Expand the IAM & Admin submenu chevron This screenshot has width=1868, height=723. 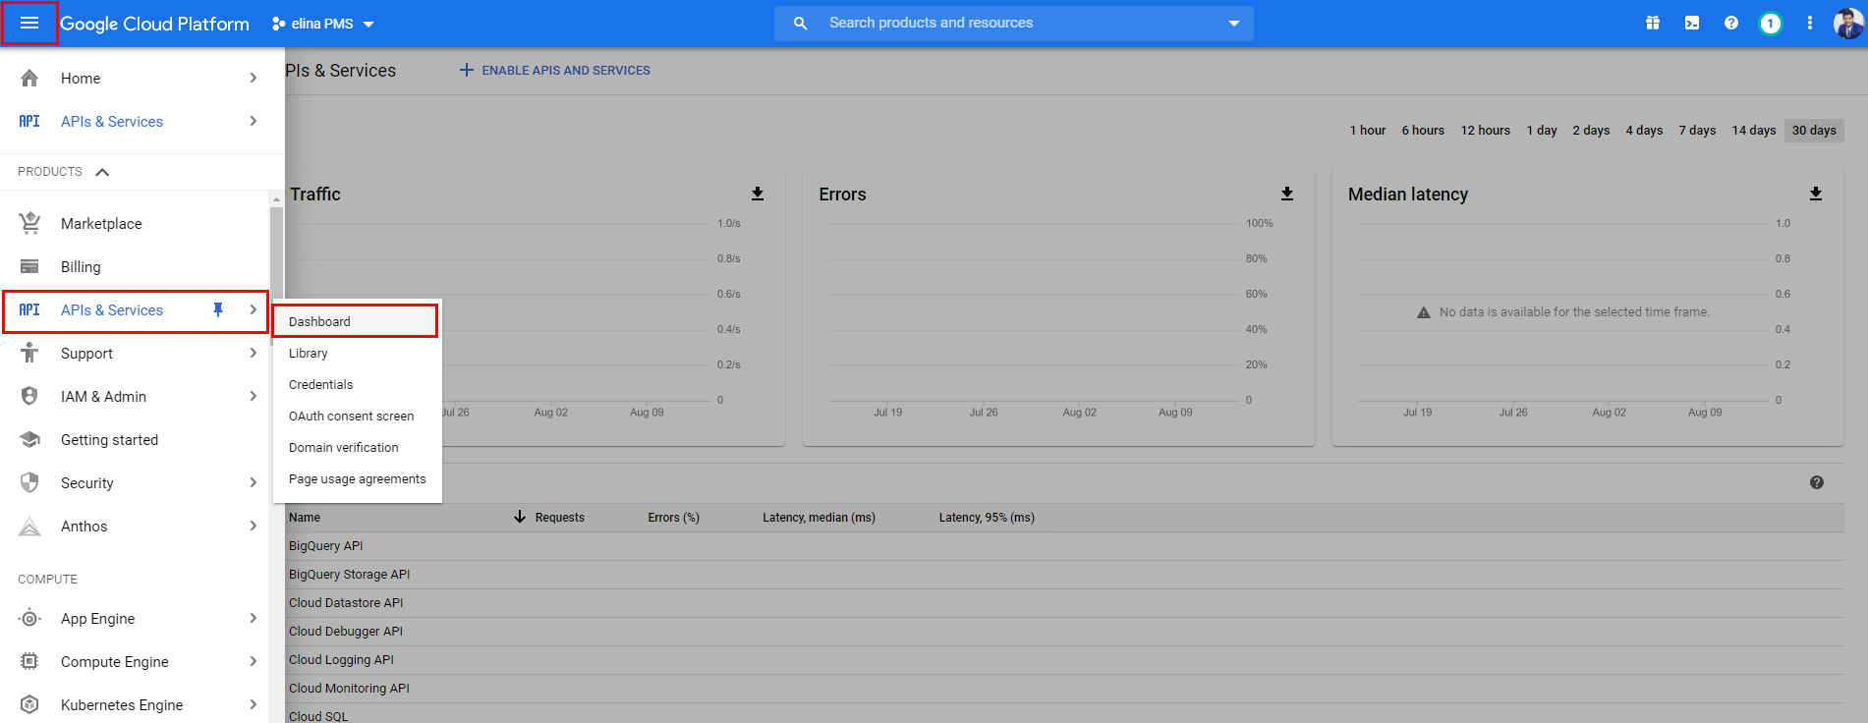pyautogui.click(x=254, y=396)
